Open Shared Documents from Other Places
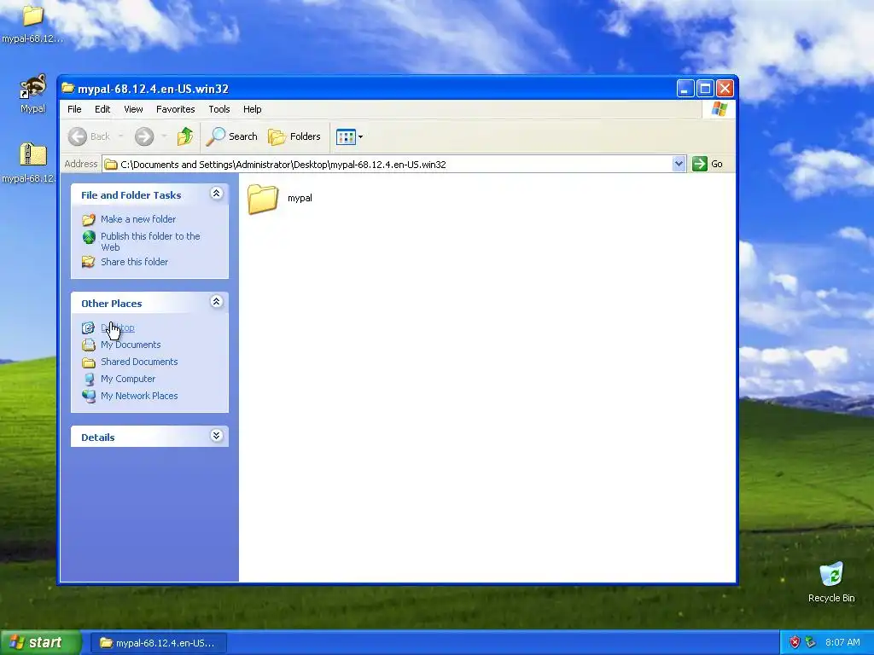This screenshot has width=874, height=655. pyautogui.click(x=139, y=362)
